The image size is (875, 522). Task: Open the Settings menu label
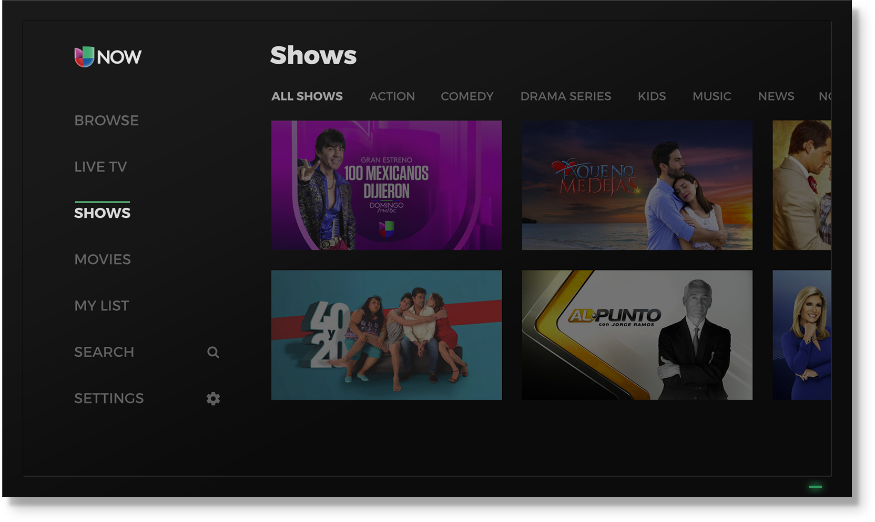tap(109, 398)
